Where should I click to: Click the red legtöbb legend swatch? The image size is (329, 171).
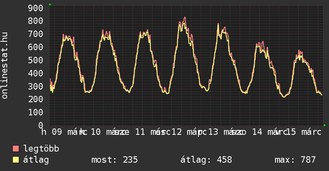16,149
